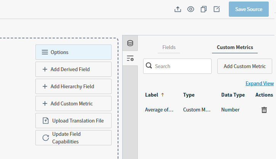Click the file upload icon for Translation File
Image resolution: width=276 pixels, height=159 pixels.
[46, 121]
